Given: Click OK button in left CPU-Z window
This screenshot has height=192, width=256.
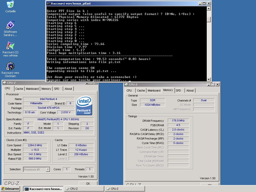Looking at the screenshot, I should (88, 183).
